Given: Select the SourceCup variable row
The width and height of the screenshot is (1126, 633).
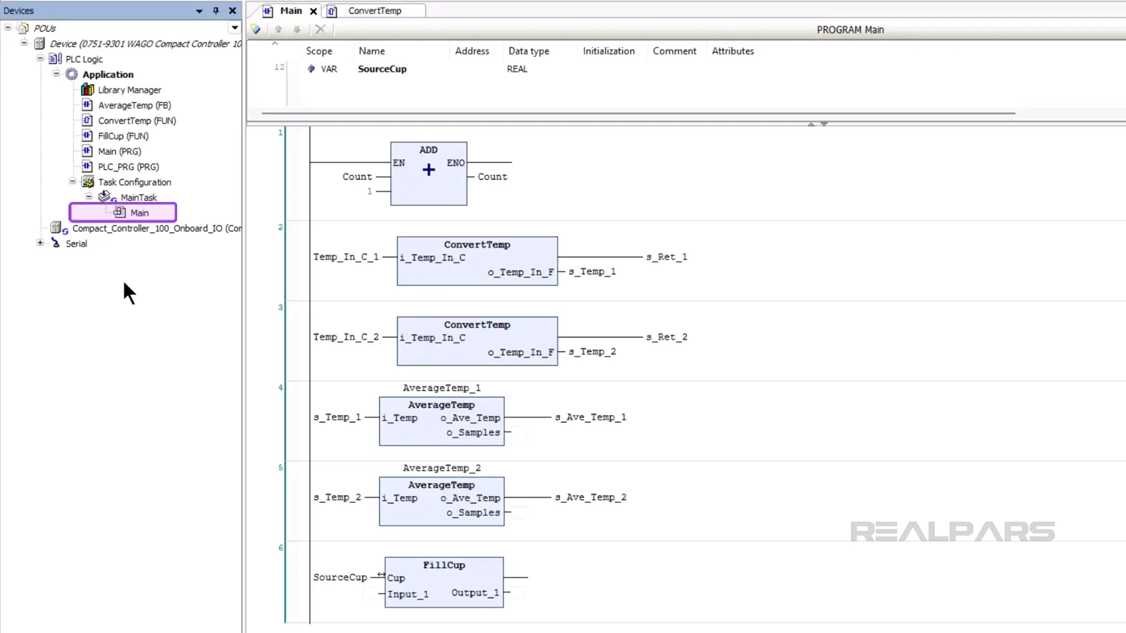Looking at the screenshot, I should point(382,69).
